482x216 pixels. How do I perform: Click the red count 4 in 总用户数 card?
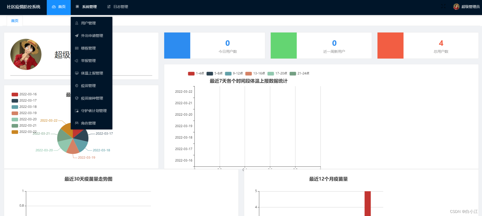(441, 43)
